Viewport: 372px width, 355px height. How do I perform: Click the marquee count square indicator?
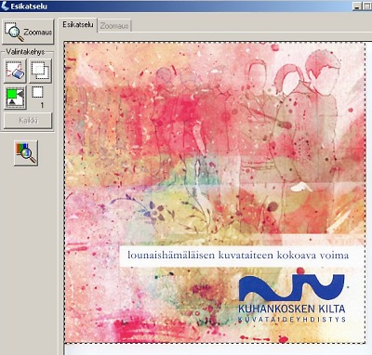coord(37,92)
